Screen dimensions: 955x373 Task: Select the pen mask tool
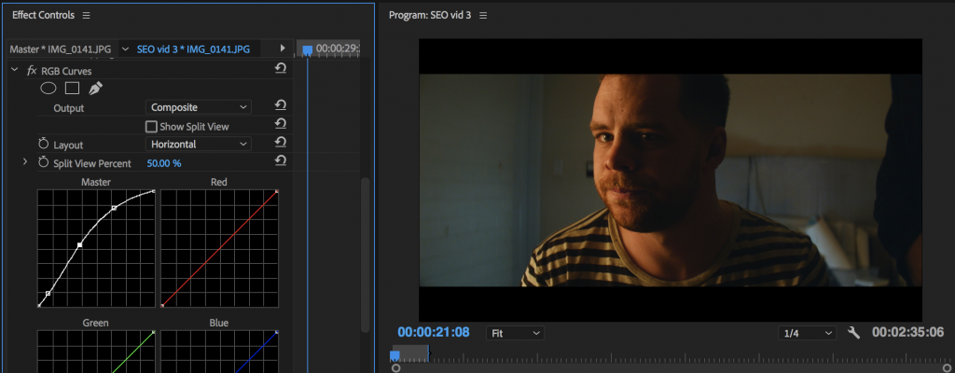tap(96, 89)
